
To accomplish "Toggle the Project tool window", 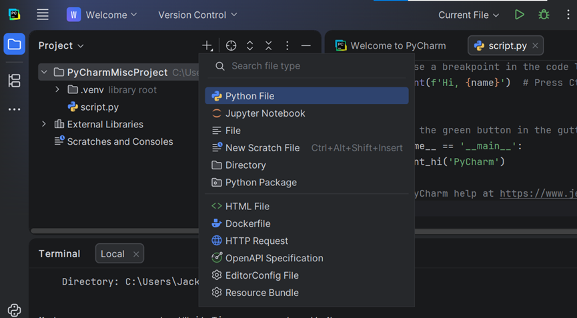I will 14,45.
